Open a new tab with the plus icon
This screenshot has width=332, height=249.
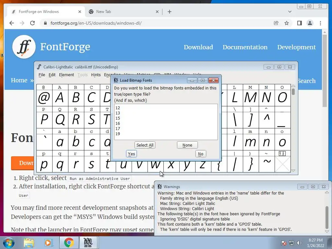pos(169,12)
